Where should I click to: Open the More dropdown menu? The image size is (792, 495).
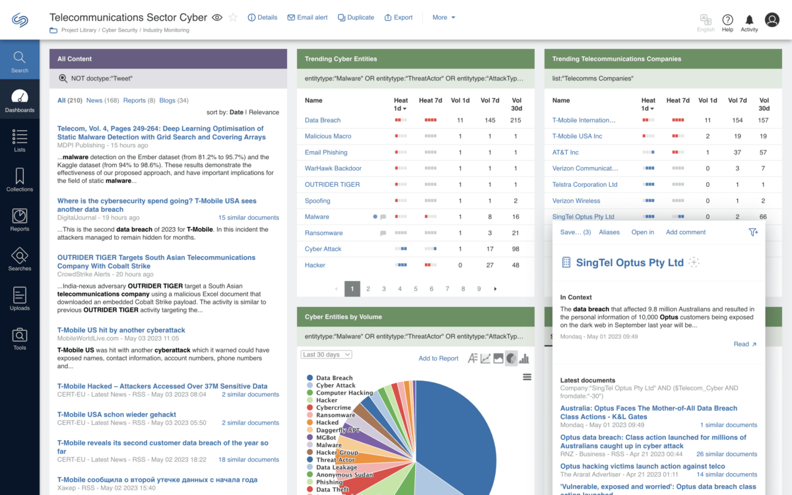pos(444,17)
